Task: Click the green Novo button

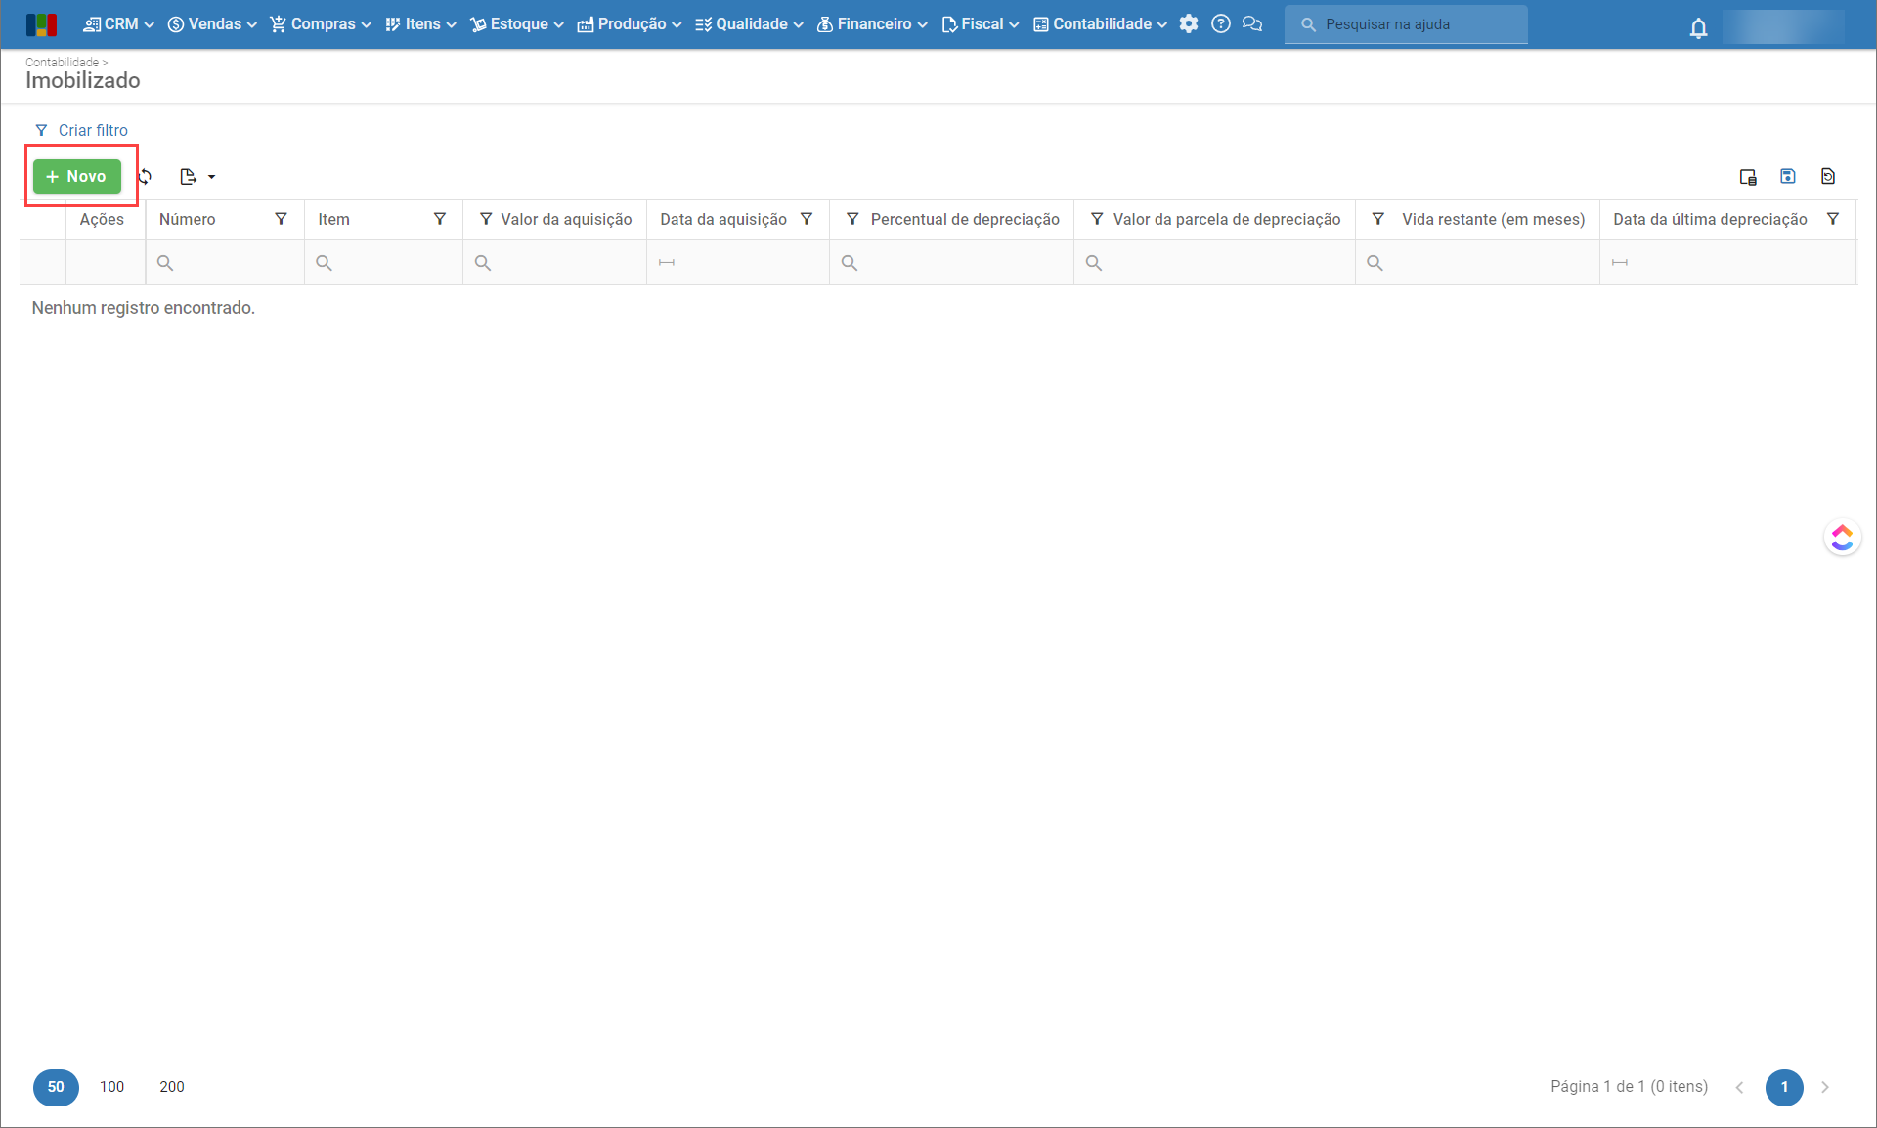Action: click(x=77, y=177)
